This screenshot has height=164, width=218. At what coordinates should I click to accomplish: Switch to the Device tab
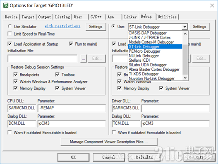click(x=11, y=17)
